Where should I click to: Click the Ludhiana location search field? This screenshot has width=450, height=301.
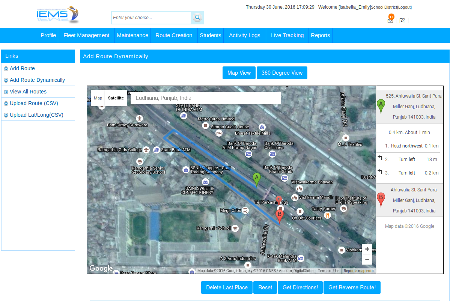[x=205, y=98]
